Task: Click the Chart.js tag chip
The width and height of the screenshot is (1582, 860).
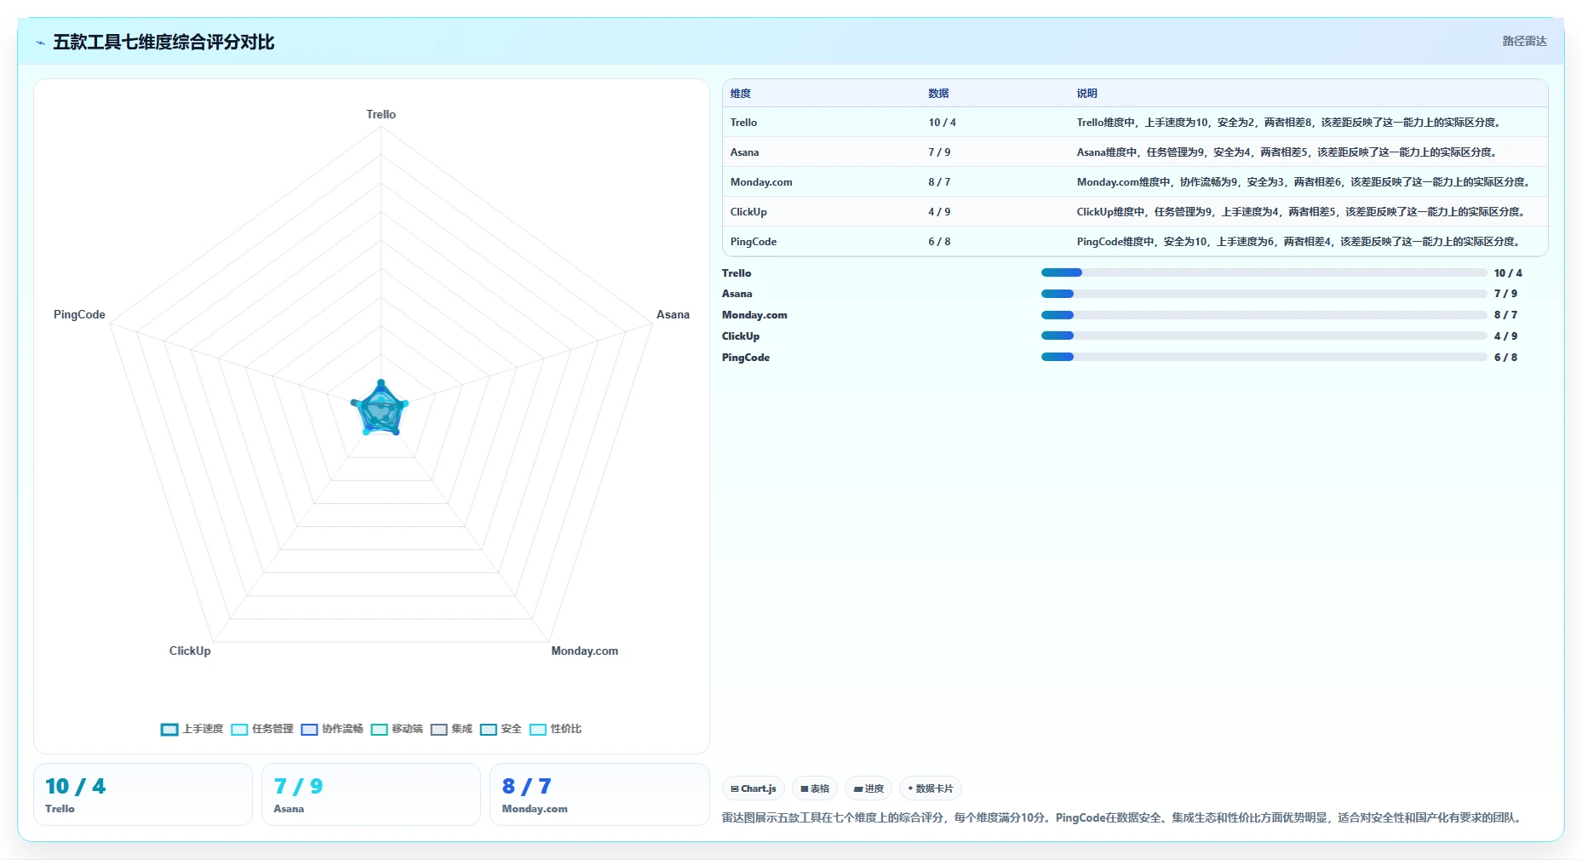Action: click(x=754, y=788)
